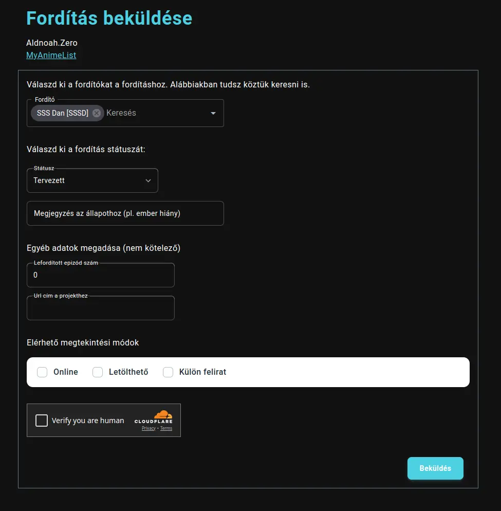Click the Lefordított epizód szám field

click(x=100, y=275)
